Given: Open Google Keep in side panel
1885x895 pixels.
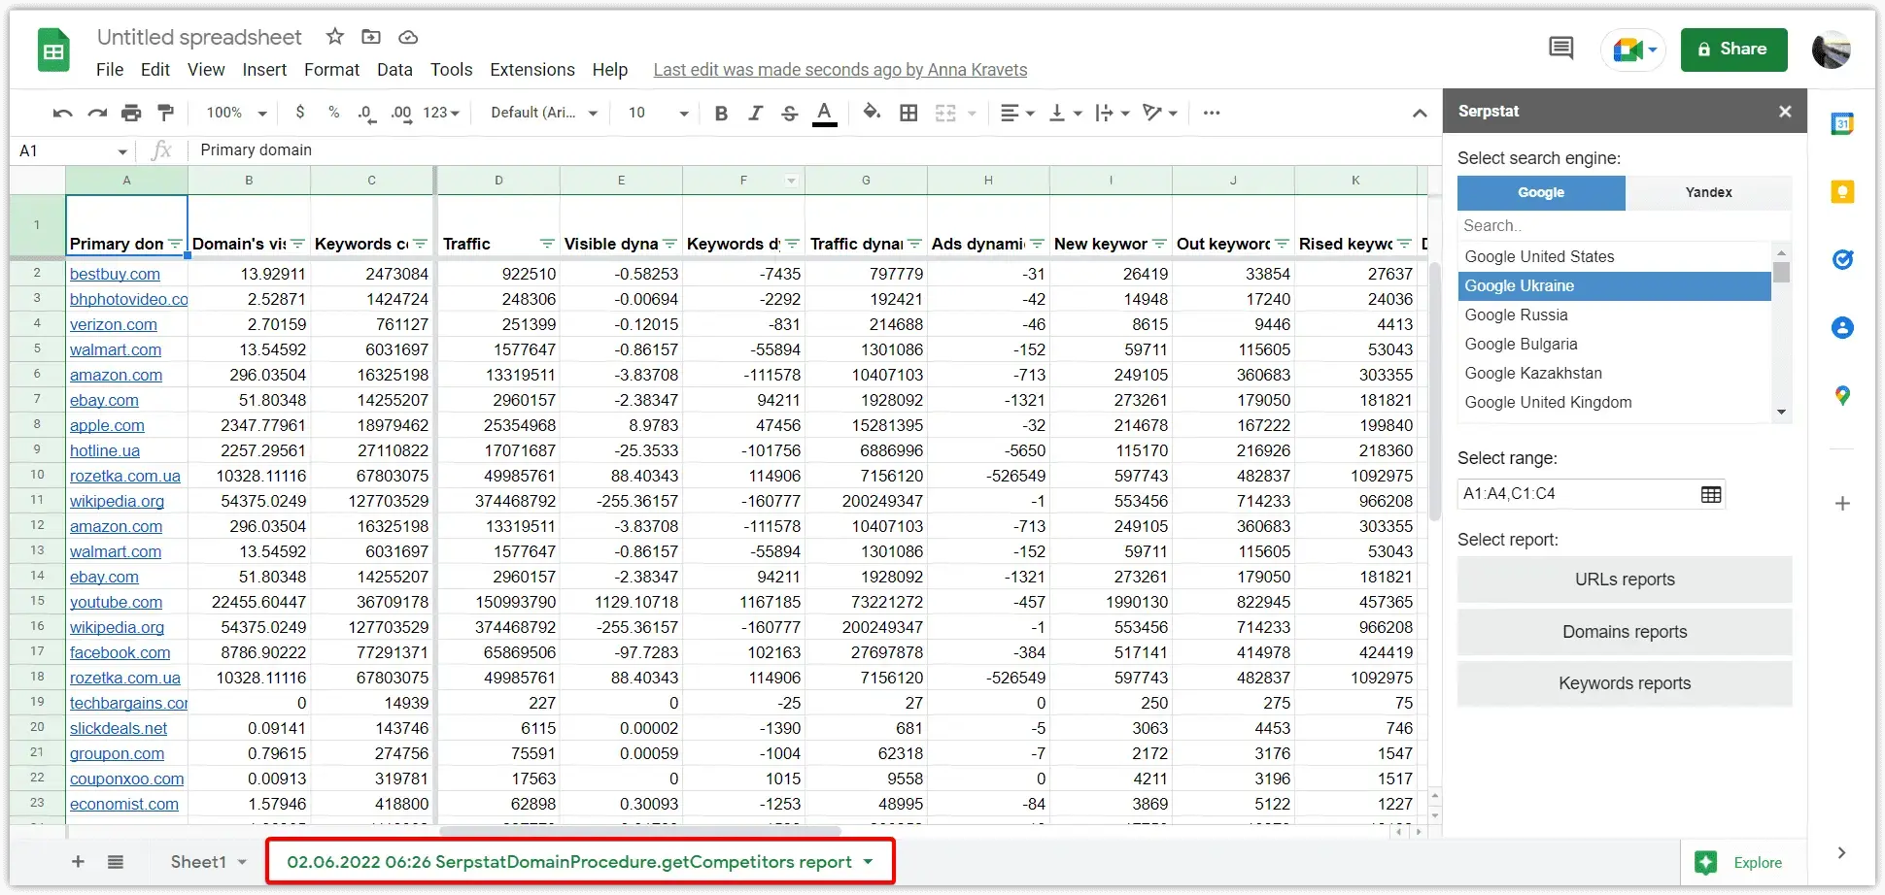Looking at the screenshot, I should 1842,191.
